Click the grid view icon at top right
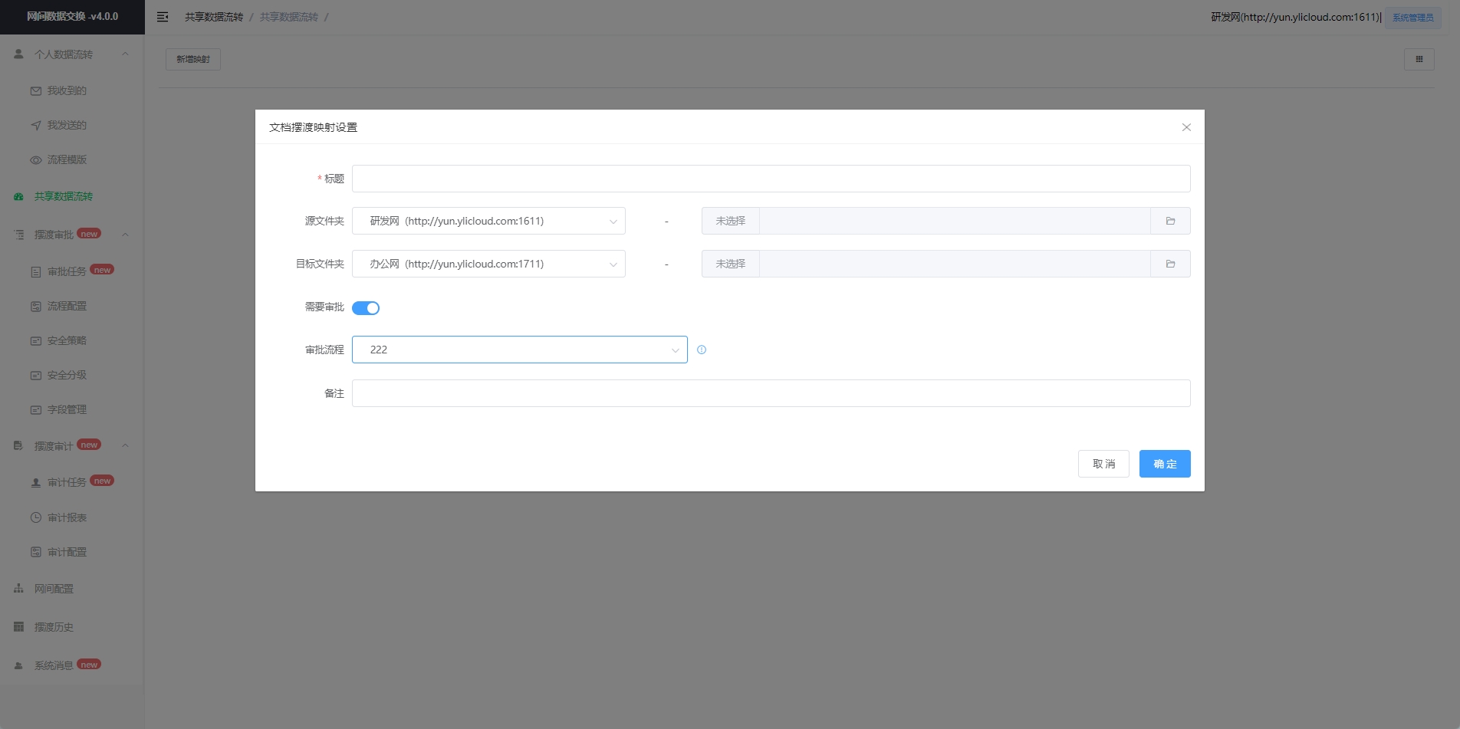 coord(1419,59)
